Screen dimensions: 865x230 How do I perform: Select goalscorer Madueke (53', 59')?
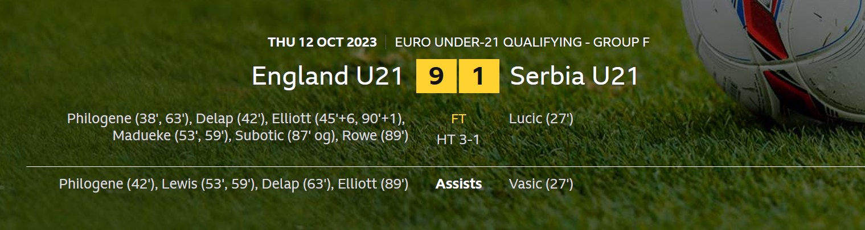click(x=170, y=136)
